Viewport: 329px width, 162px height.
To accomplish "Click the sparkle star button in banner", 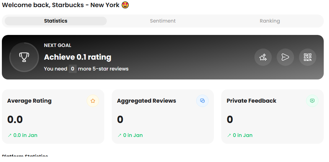I will coord(263,57).
